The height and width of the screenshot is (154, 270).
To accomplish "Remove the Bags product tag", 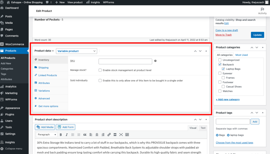I will pos(217,135).
